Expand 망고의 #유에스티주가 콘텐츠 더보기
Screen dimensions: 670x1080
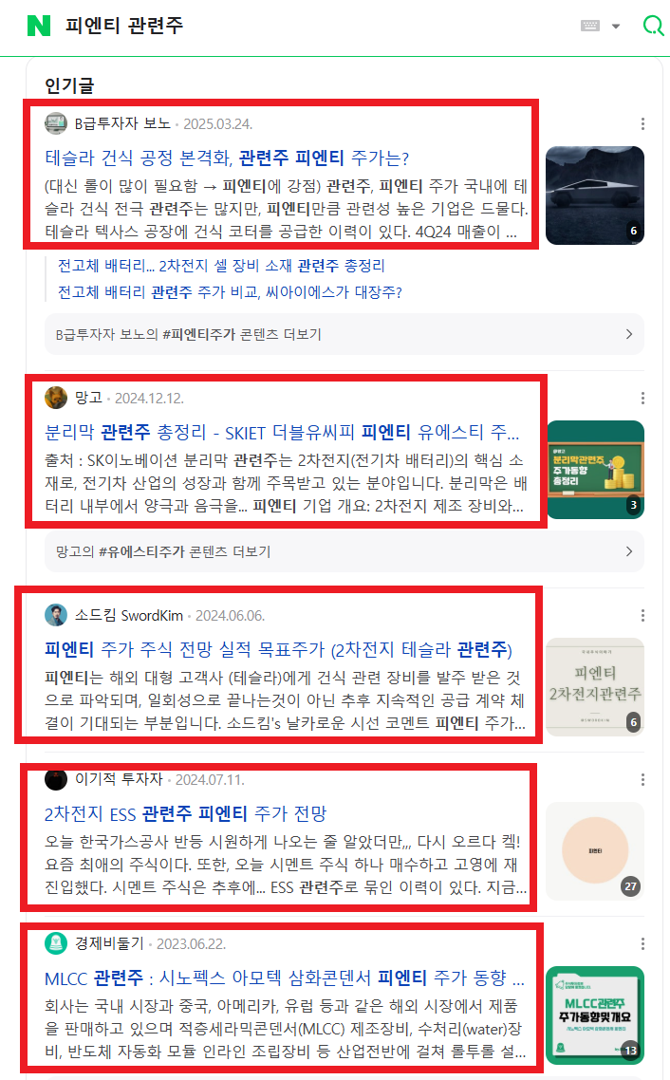[344, 551]
